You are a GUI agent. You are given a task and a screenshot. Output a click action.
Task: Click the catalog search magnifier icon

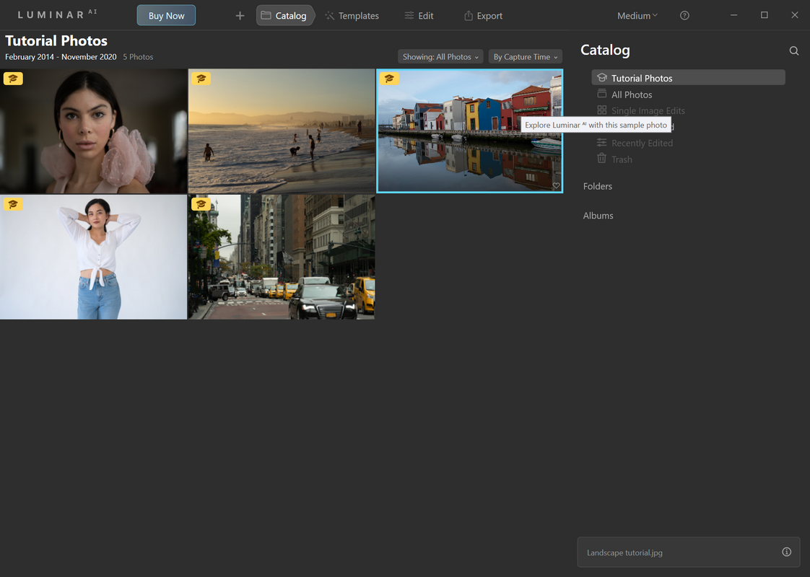click(x=794, y=50)
